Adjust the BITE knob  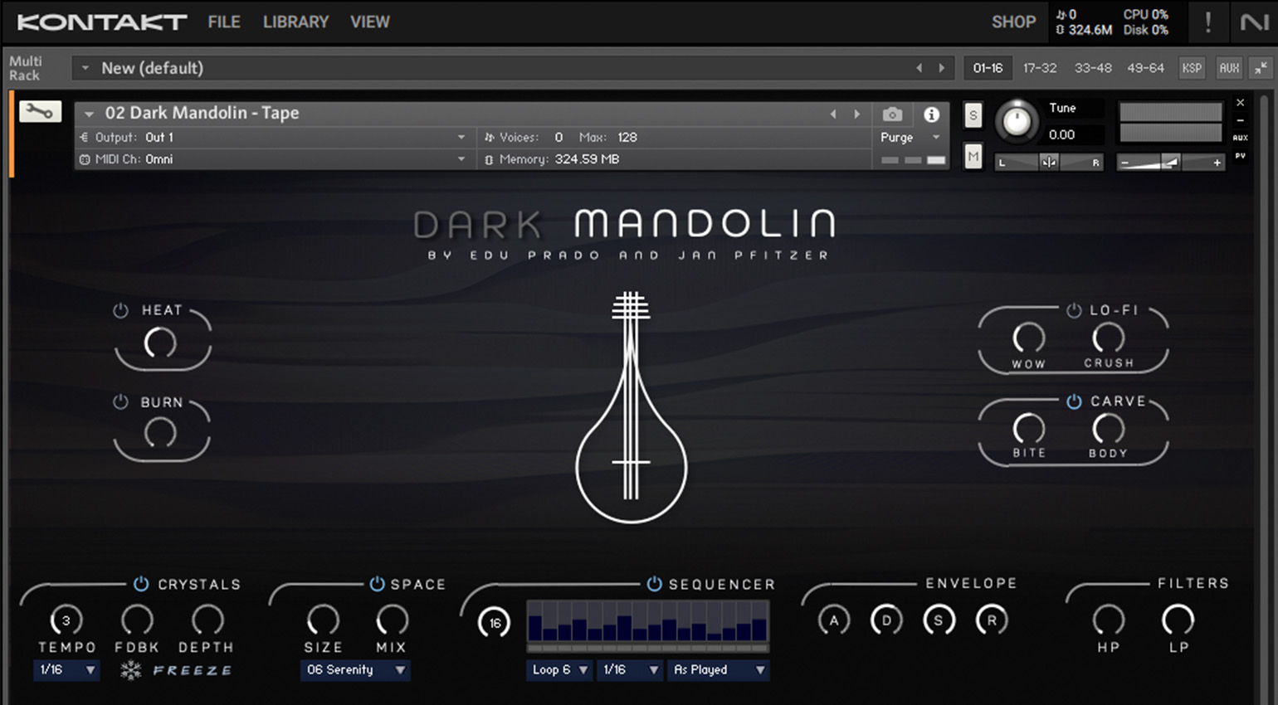coord(1029,429)
